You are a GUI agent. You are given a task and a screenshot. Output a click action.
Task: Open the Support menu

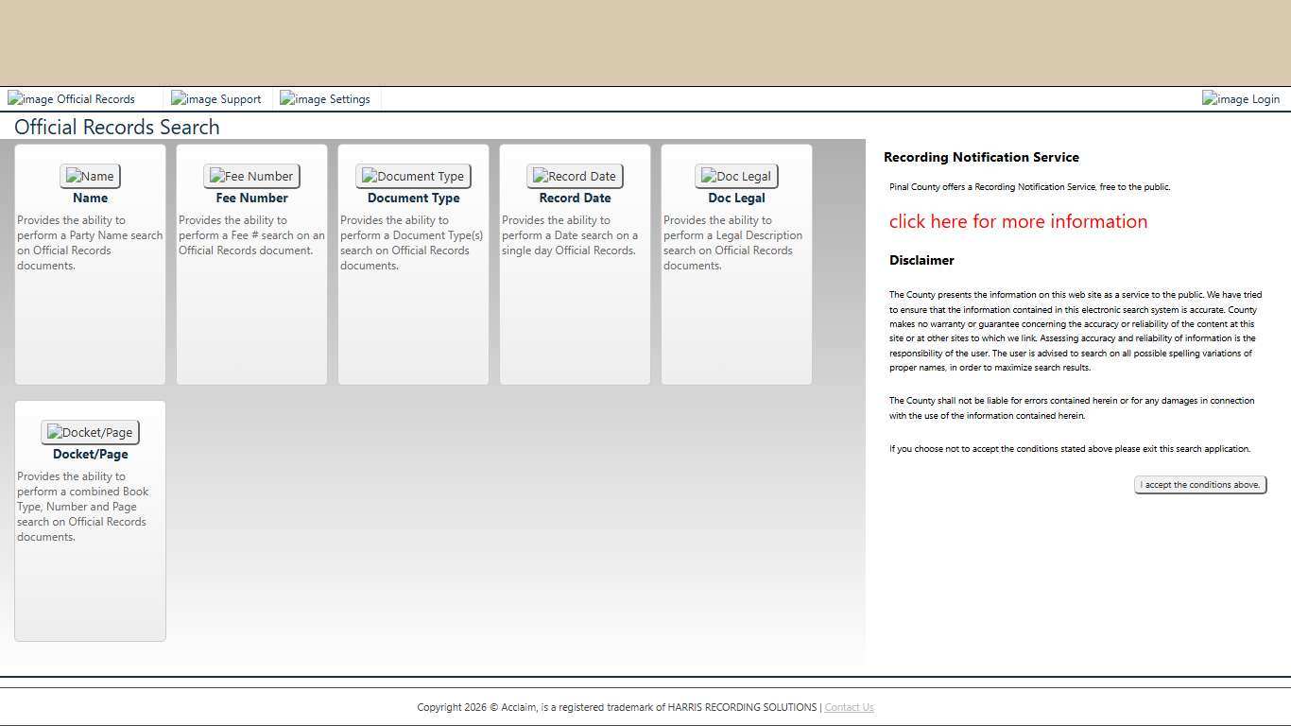pos(216,99)
